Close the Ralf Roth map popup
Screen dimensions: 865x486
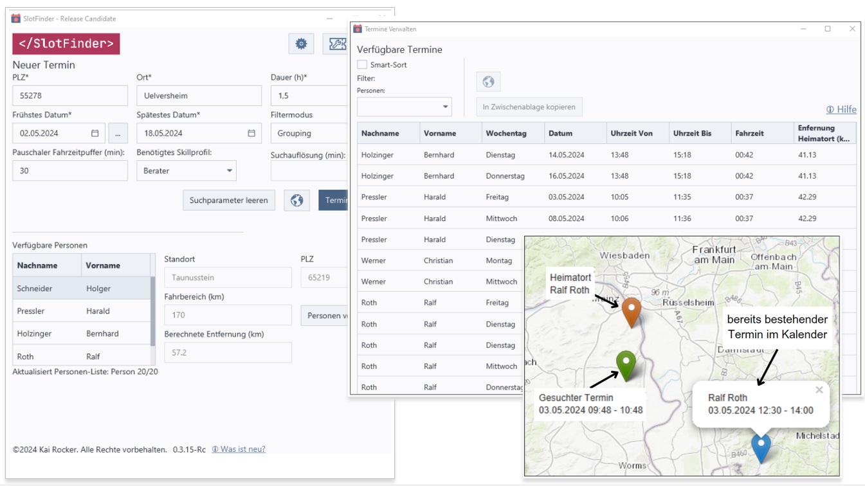[819, 390]
